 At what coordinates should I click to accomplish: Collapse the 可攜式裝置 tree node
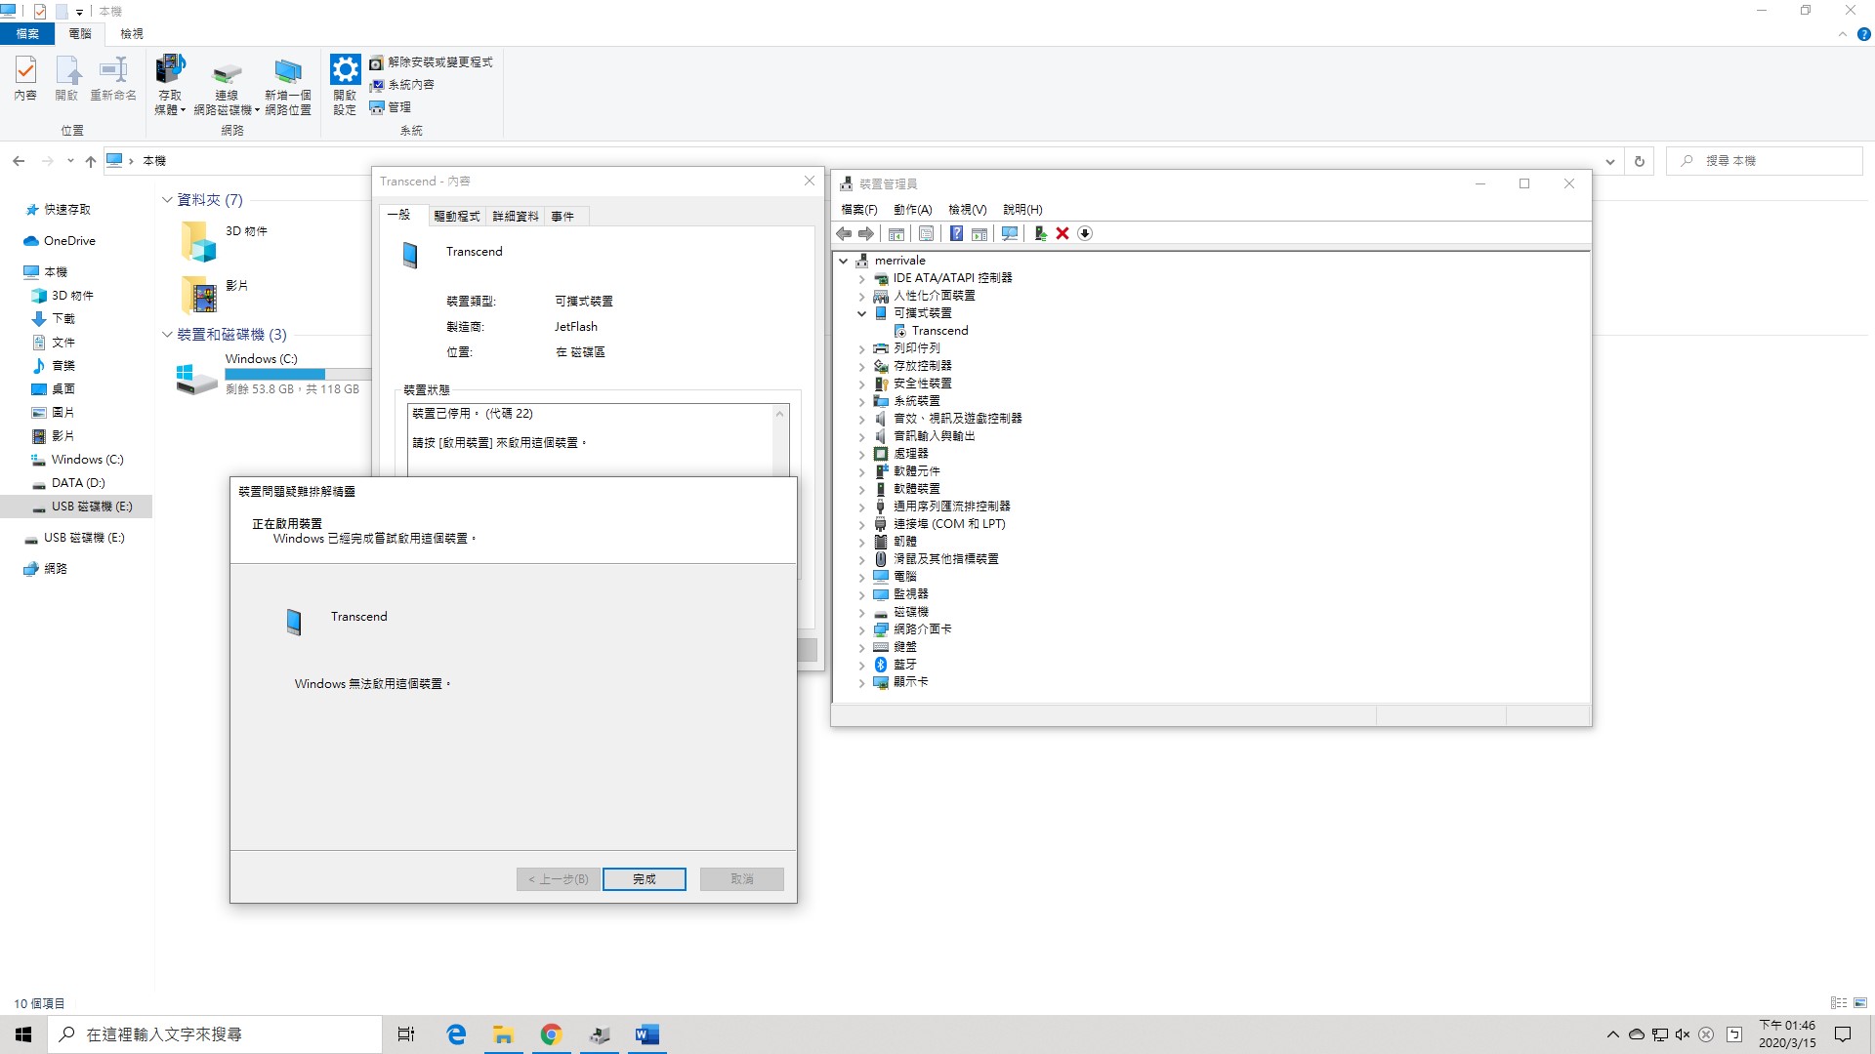(x=861, y=313)
